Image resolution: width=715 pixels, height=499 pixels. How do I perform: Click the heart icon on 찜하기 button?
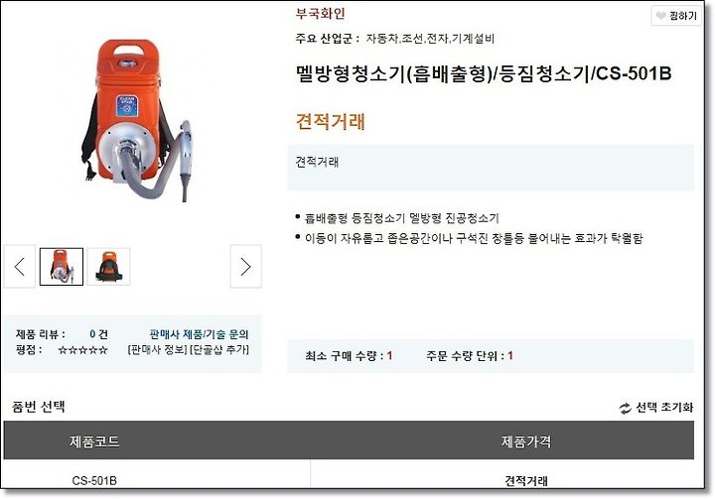click(660, 16)
